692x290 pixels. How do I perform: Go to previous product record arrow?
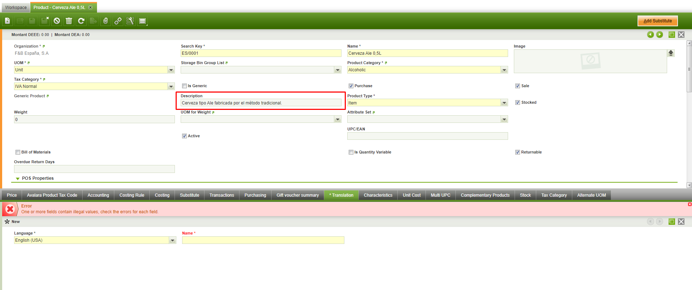click(x=650, y=35)
